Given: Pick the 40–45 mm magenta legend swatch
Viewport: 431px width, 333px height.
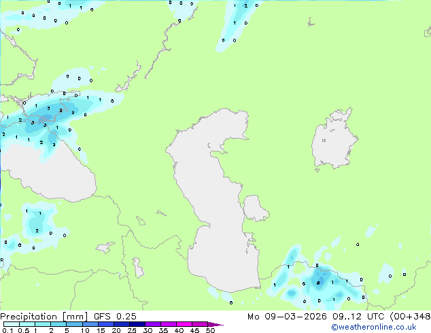Looking at the screenshot, I should (184, 324).
